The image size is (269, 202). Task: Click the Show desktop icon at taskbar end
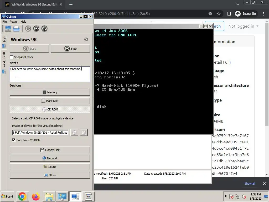266,196
